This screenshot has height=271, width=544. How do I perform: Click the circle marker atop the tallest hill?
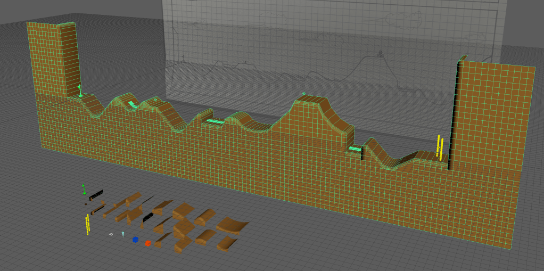click(304, 94)
